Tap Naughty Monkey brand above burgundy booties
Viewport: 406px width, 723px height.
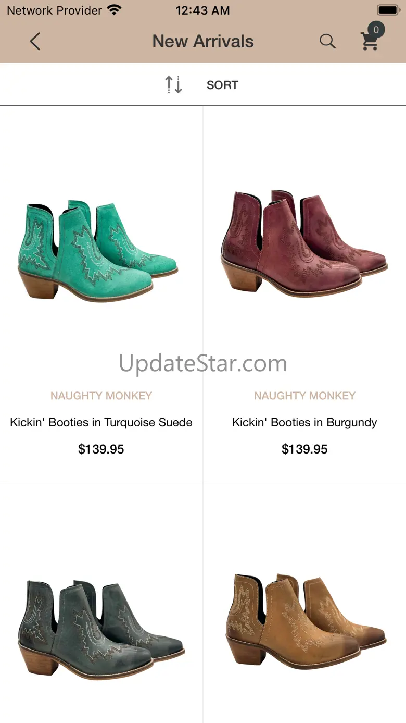click(304, 396)
